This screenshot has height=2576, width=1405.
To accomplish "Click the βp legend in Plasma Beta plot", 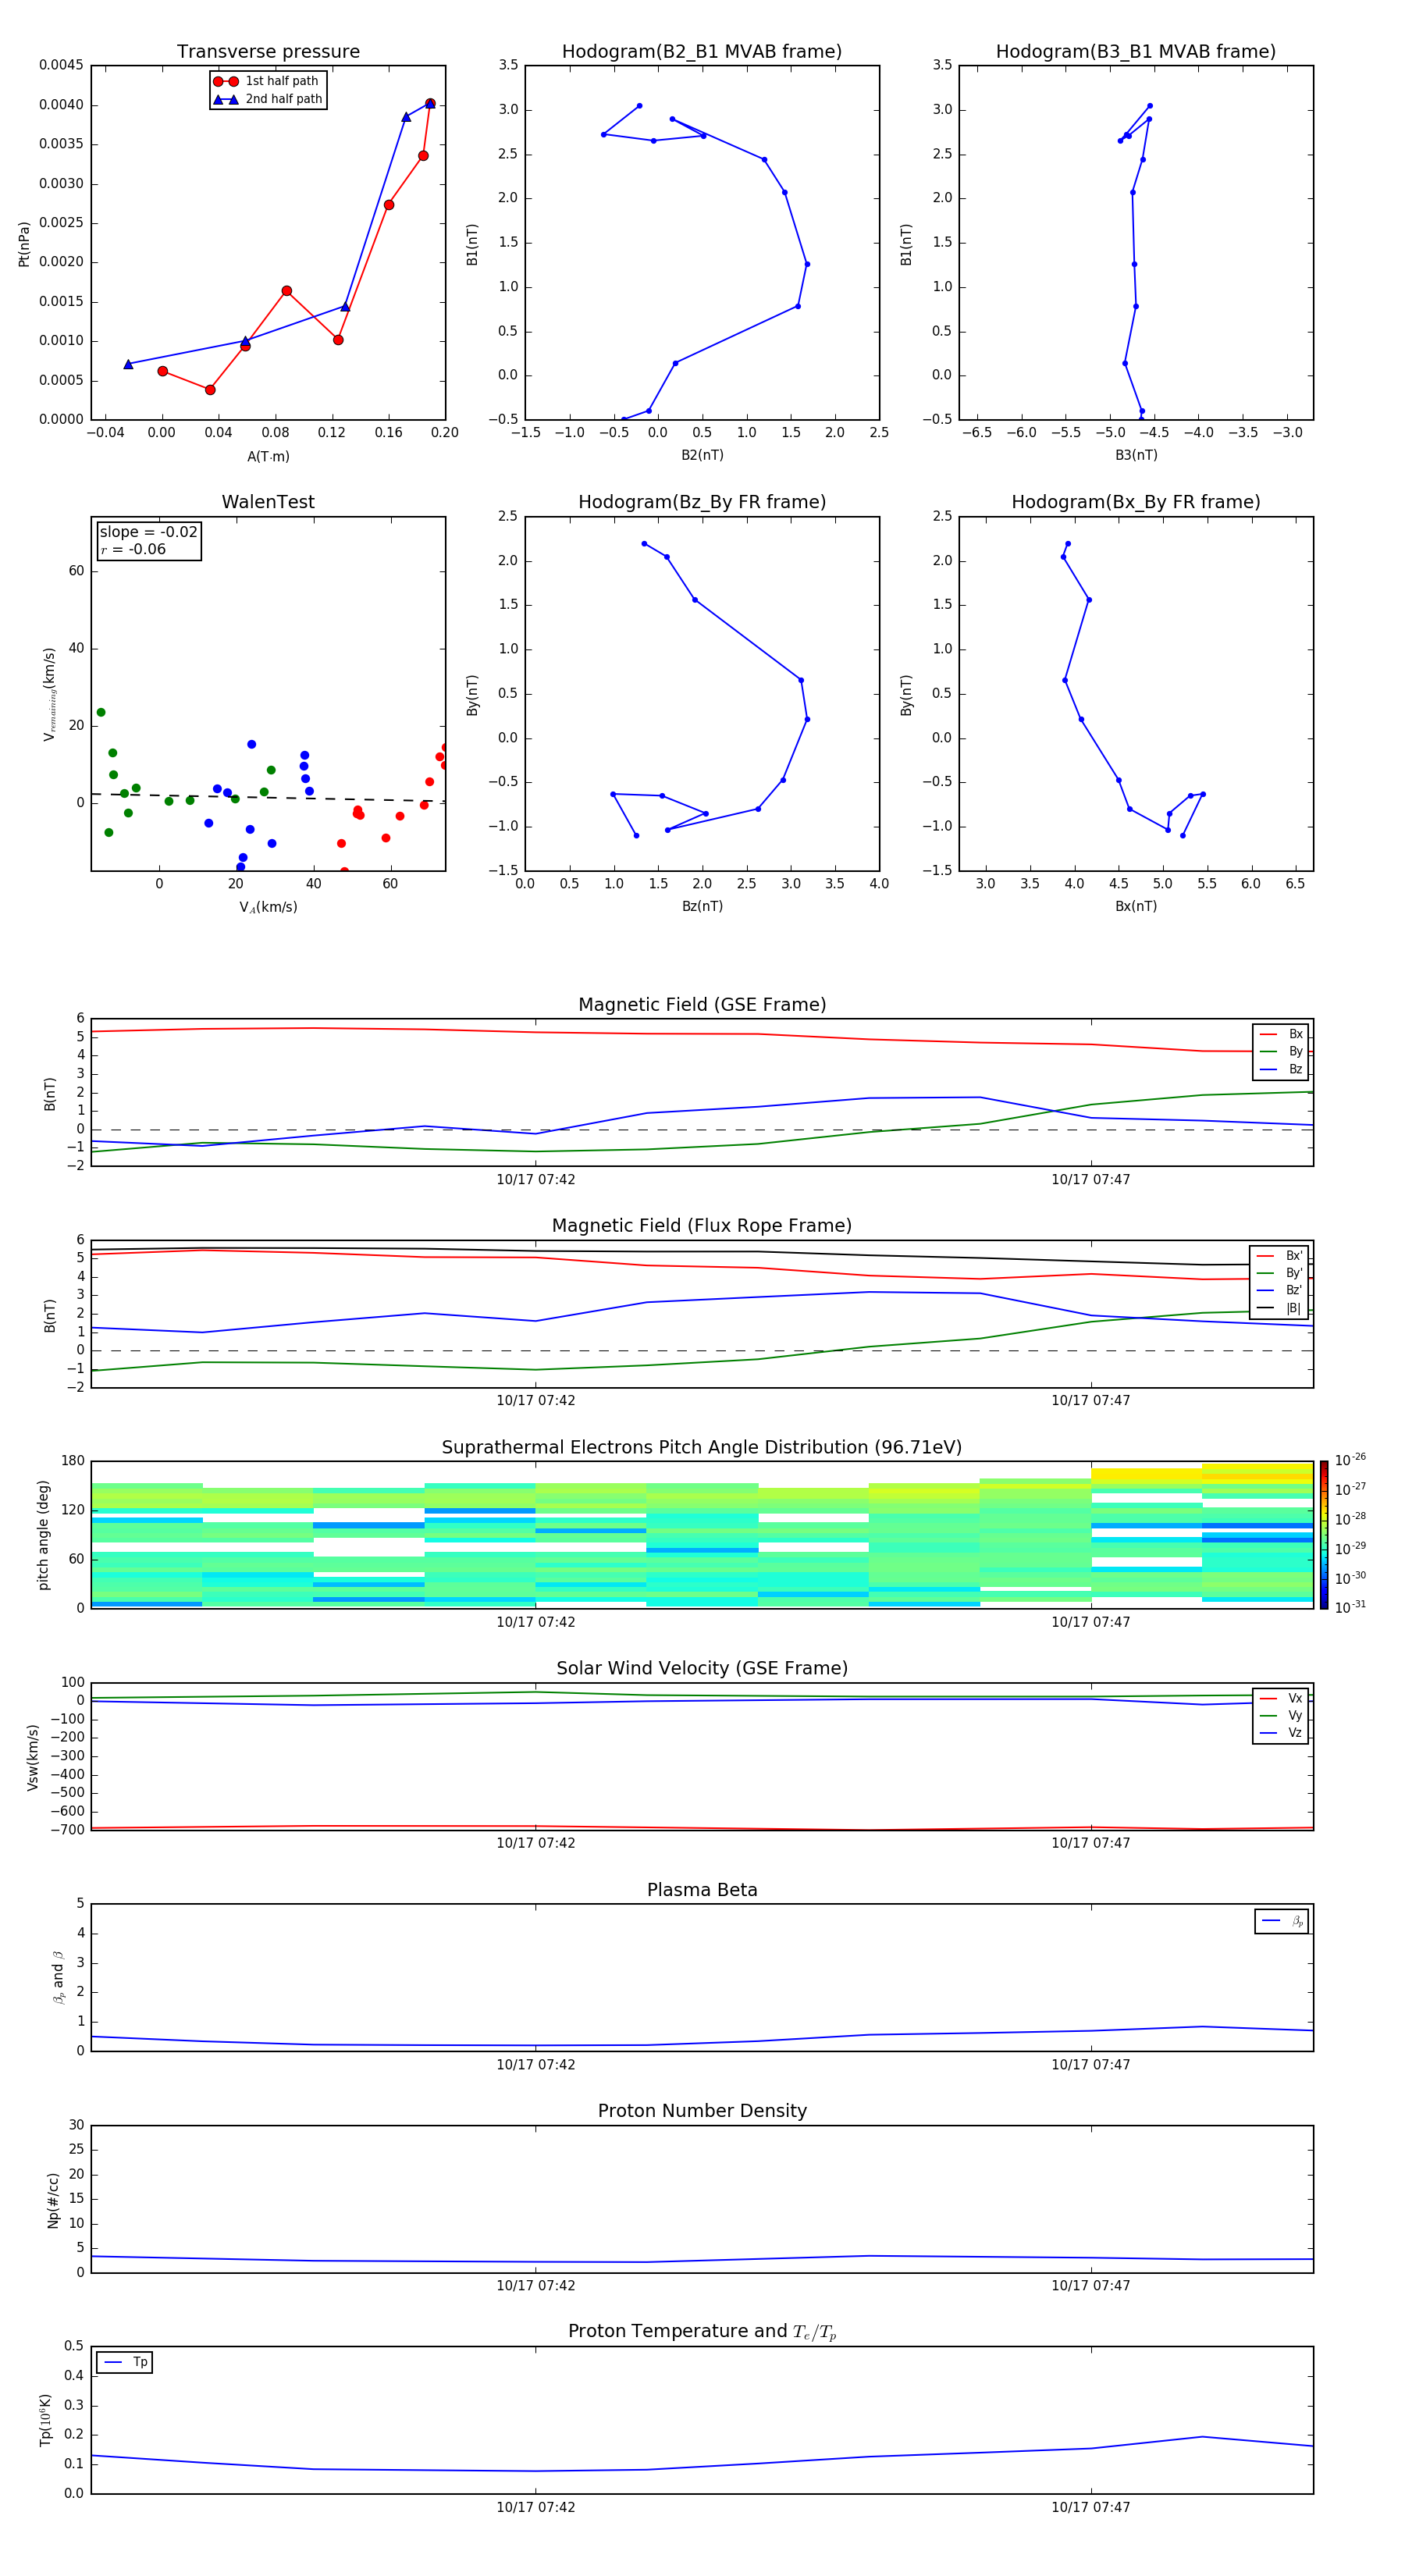I will click(x=1282, y=1921).
